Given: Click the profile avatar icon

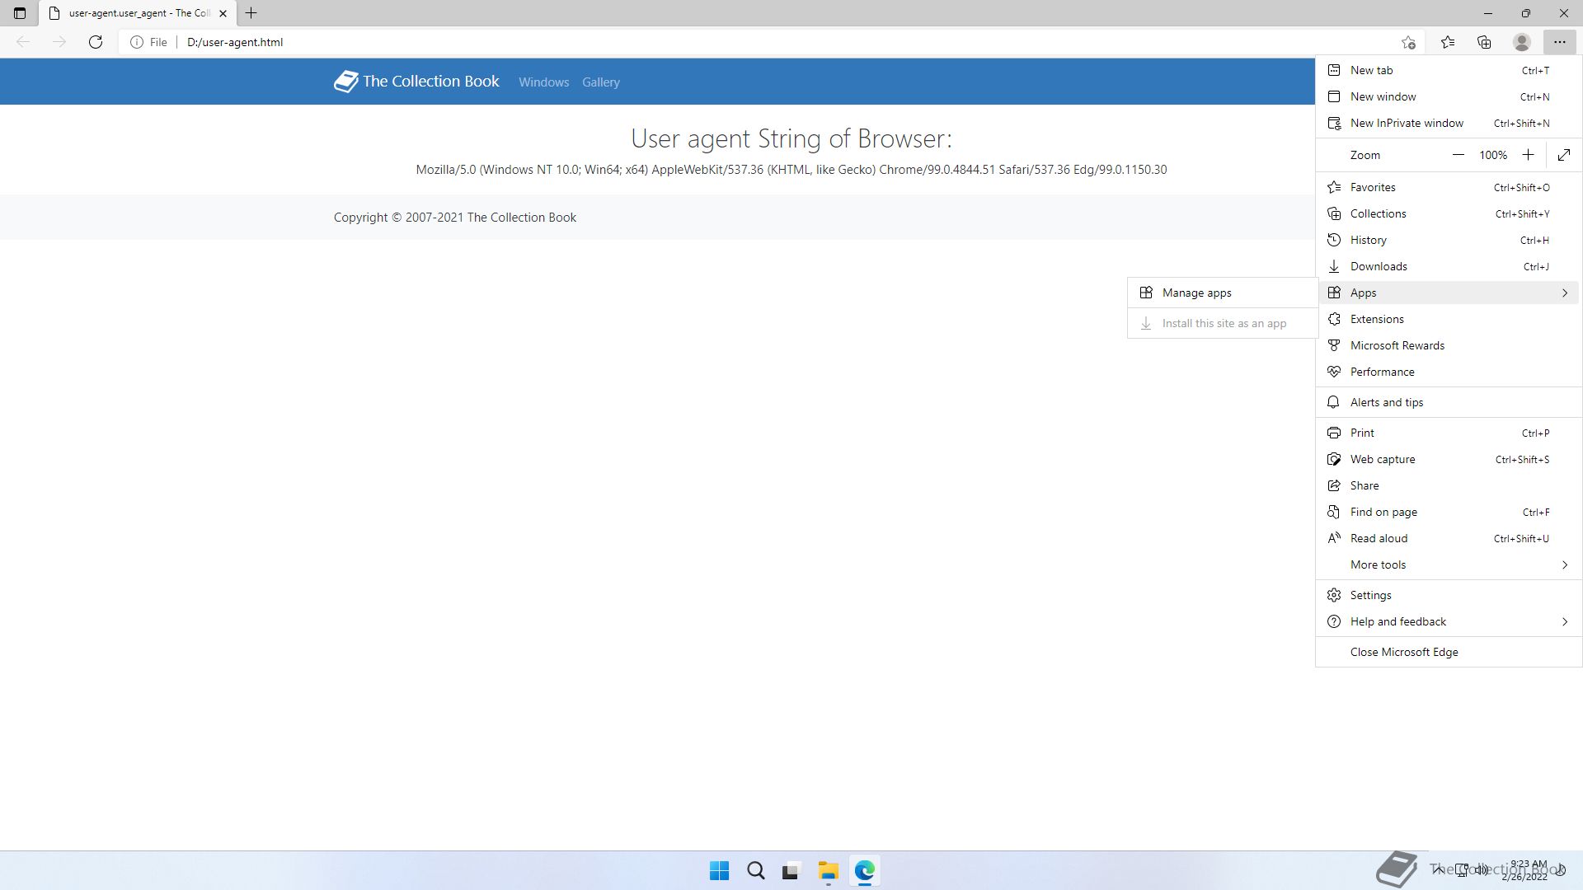Looking at the screenshot, I should (1521, 42).
